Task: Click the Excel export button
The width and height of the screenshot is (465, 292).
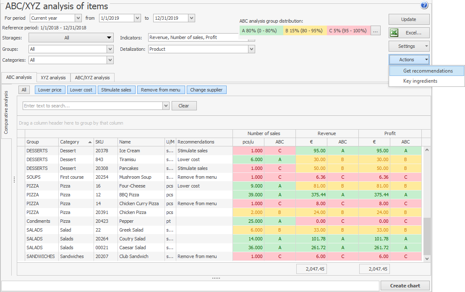Action: point(409,33)
